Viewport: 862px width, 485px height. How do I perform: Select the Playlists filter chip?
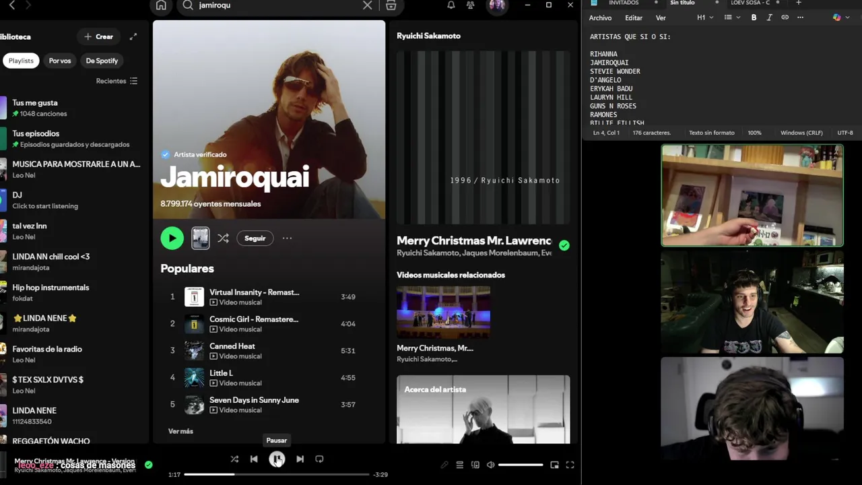point(21,61)
